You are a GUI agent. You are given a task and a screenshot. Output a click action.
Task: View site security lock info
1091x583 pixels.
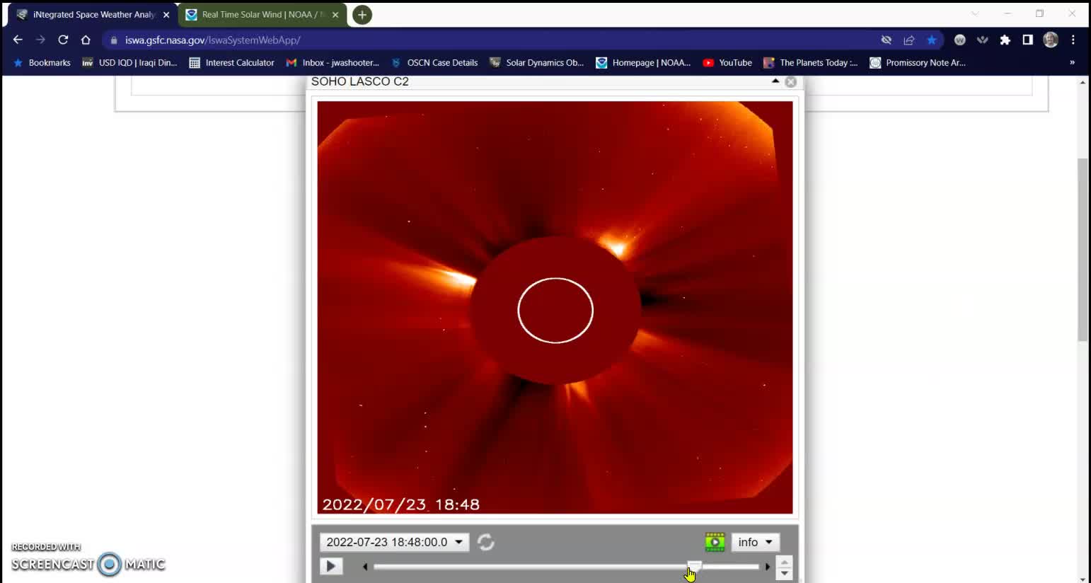click(114, 40)
